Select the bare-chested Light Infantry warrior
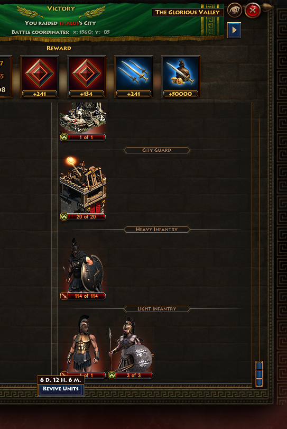This screenshot has height=429, width=287. (83, 344)
